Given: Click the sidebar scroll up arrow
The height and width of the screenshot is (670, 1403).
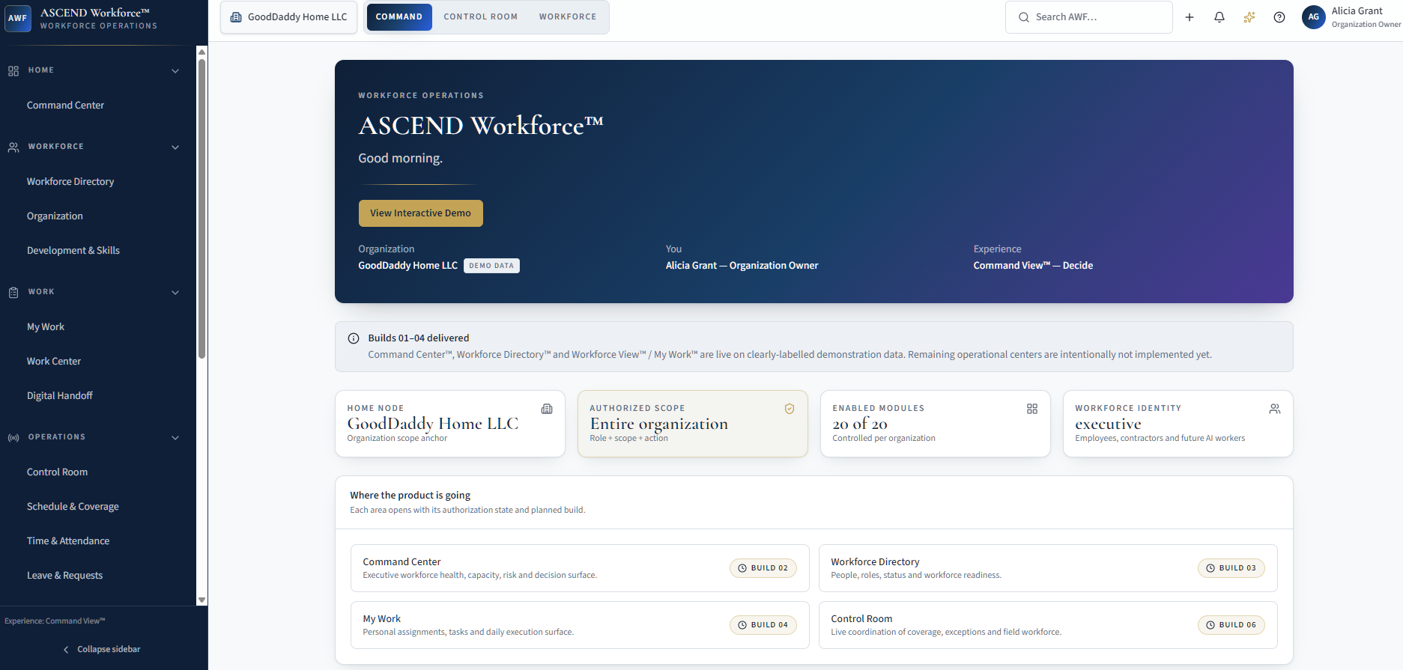Looking at the screenshot, I should pyautogui.click(x=201, y=51).
